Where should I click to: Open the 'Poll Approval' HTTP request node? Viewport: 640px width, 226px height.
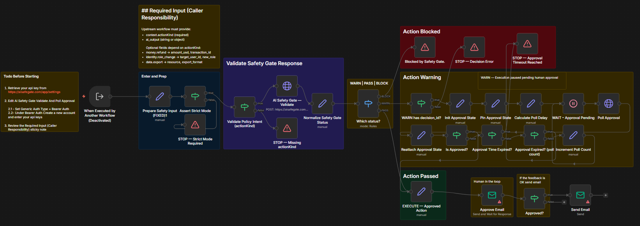[608, 104]
